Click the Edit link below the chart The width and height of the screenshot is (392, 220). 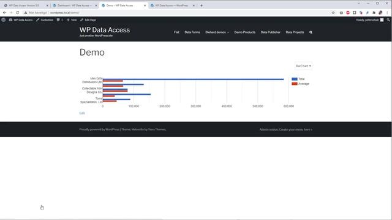[x=82, y=113]
